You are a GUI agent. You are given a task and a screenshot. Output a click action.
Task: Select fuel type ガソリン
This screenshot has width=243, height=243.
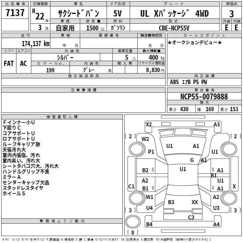118,28
